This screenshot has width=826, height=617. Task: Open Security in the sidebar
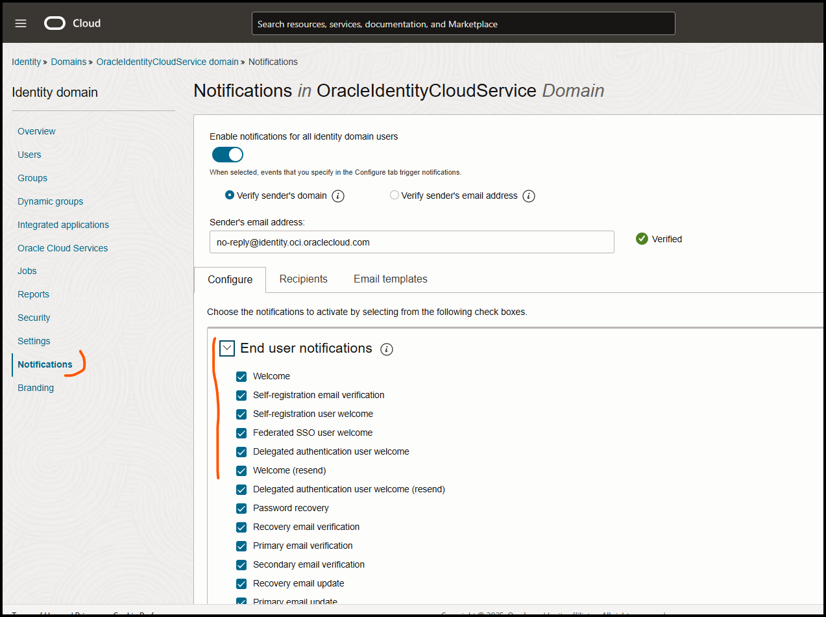[x=34, y=318]
